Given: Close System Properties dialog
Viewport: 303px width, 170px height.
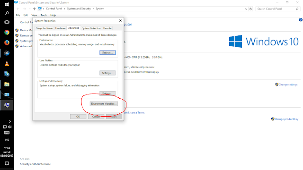Looking at the screenshot, I should (120, 21).
